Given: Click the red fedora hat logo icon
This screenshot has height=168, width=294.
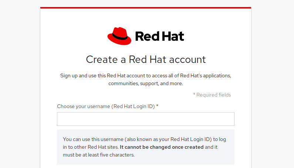Looking at the screenshot, I should tap(119, 36).
